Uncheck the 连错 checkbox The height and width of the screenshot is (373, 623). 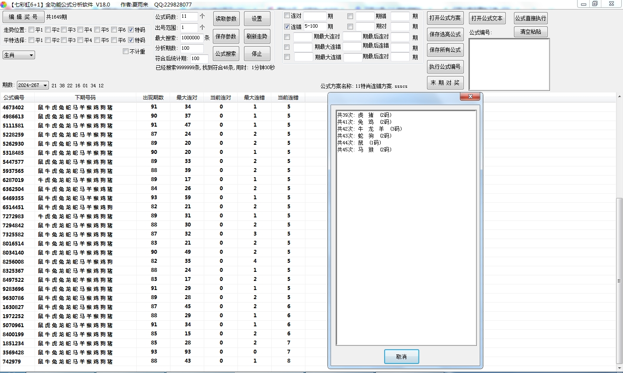tap(287, 26)
